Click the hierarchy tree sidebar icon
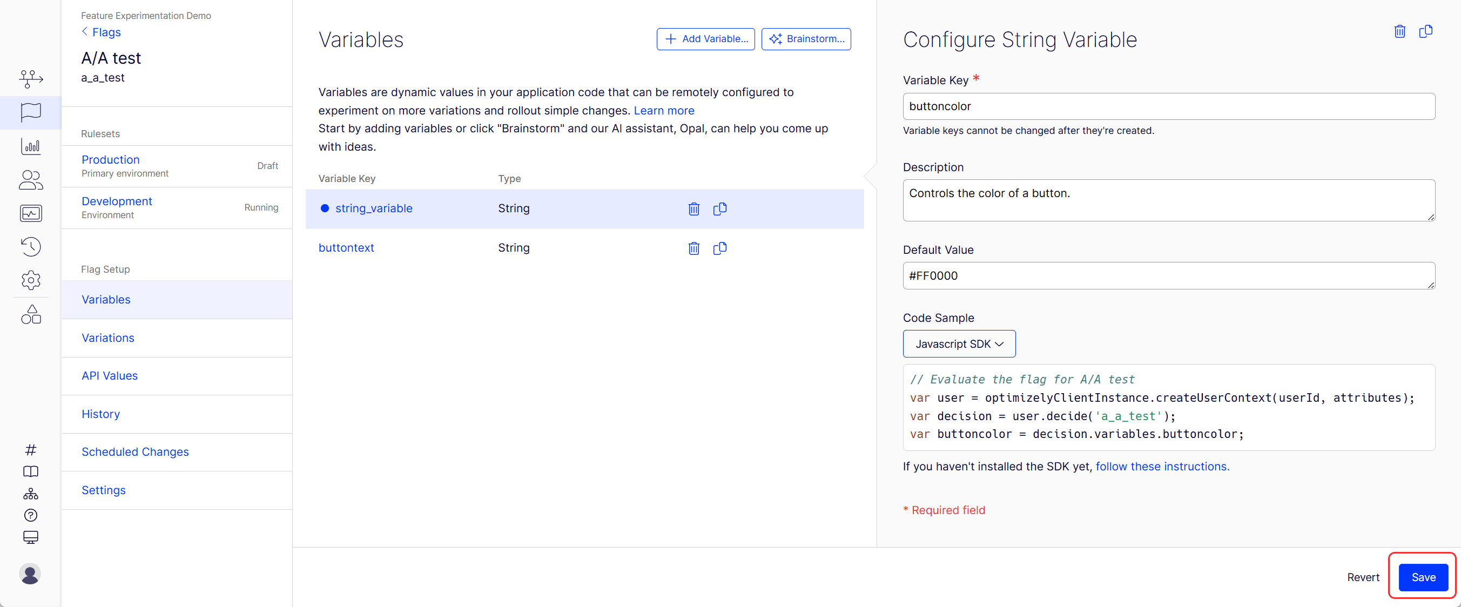 tap(31, 494)
